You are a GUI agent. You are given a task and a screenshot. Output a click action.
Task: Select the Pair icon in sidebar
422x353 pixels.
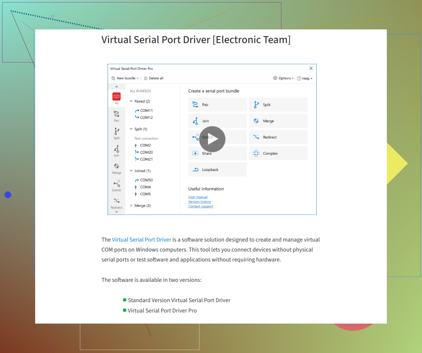pos(116,116)
